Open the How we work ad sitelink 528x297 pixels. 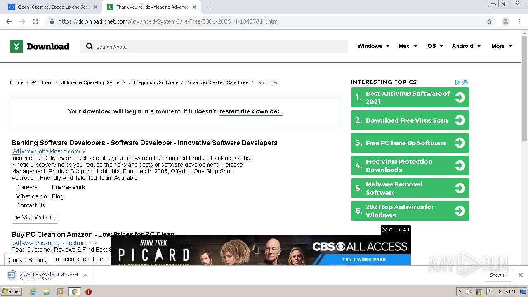point(68,187)
